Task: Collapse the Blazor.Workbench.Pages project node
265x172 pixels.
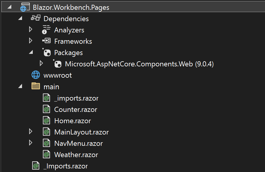Action: pyautogui.click(x=10, y=7)
